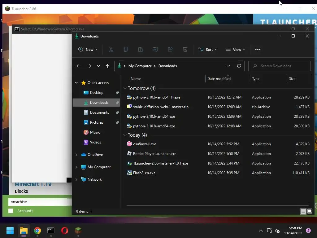Go back with the left arrow

(x=78, y=66)
